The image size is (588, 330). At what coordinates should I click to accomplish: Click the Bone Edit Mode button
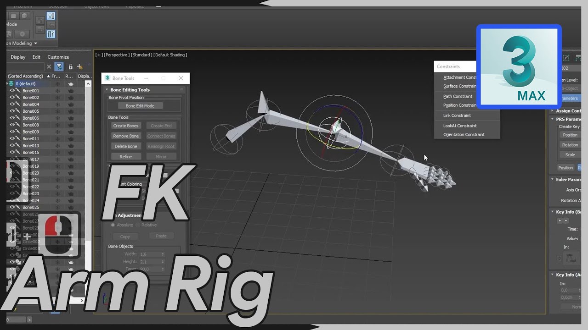tap(140, 106)
